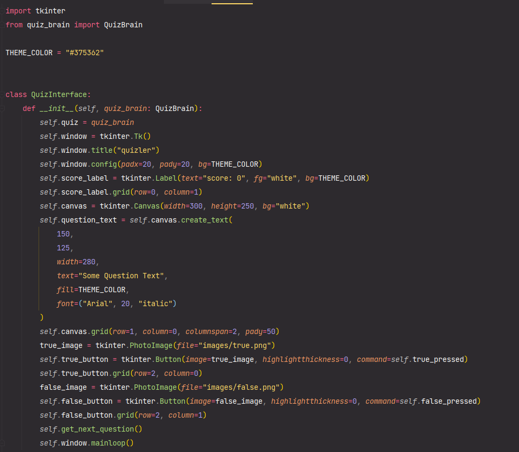519x452 pixels.
Task: Click 'fill=THEME_COLOR' argument
Action: [91, 290]
